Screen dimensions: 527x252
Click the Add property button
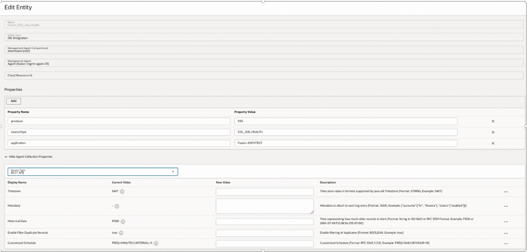click(x=13, y=101)
